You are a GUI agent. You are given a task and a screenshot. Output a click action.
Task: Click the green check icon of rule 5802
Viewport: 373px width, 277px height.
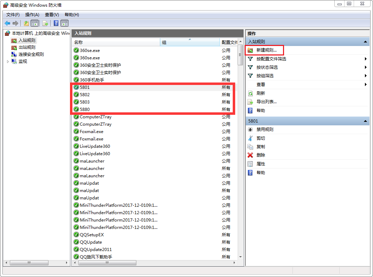pyautogui.click(x=76, y=94)
